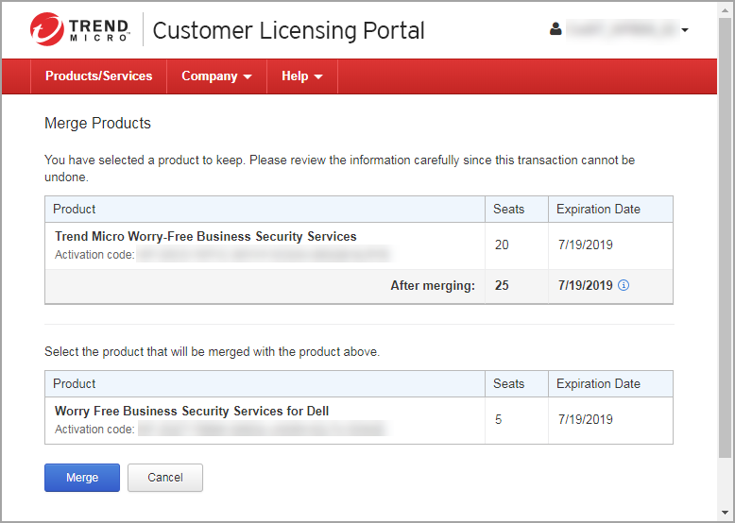This screenshot has height=523, width=735.
Task: Click the Customer Licensing Portal title
Action: [x=288, y=30]
